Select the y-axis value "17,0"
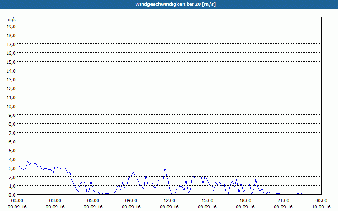The height and width of the screenshot is (211, 338). (x=11, y=44)
